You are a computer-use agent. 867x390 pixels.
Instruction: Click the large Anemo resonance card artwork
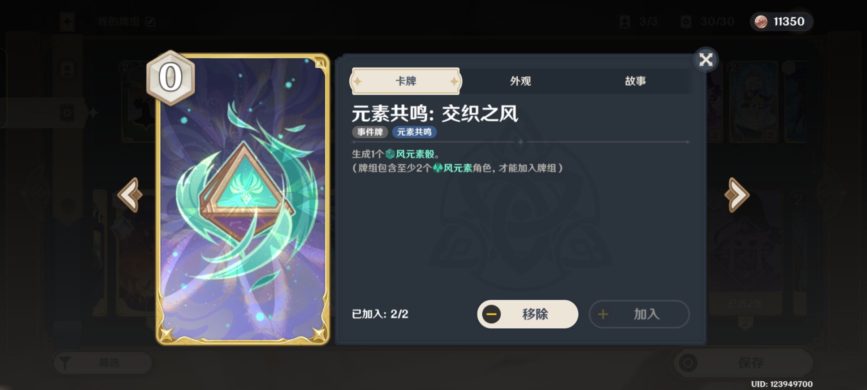243,199
